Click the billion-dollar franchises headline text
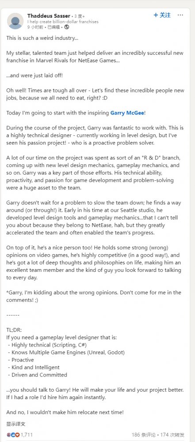Image resolution: width=195 pixels, height=442 pixels. [63, 21]
